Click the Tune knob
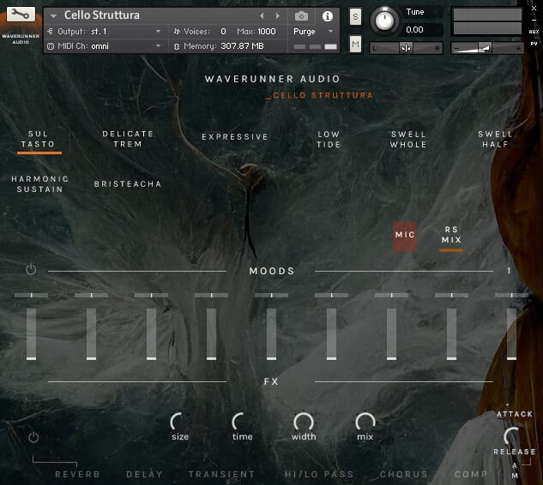 [x=384, y=21]
